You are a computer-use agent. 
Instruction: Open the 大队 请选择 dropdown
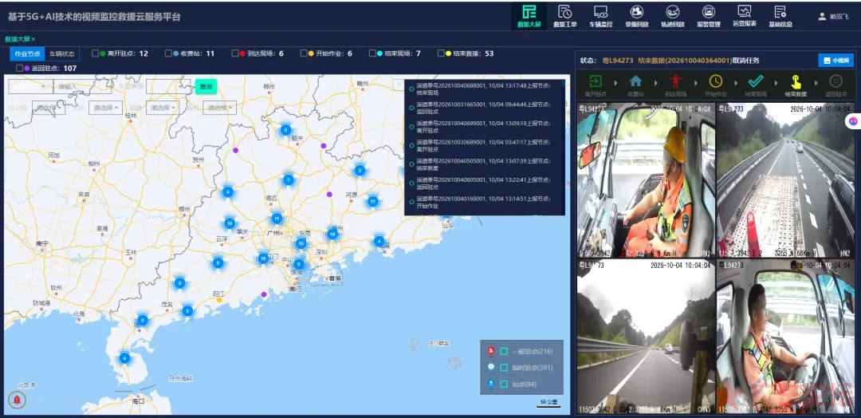[105, 108]
